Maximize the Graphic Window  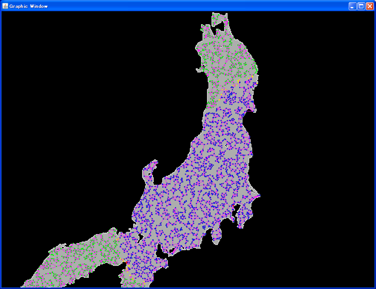point(361,6)
